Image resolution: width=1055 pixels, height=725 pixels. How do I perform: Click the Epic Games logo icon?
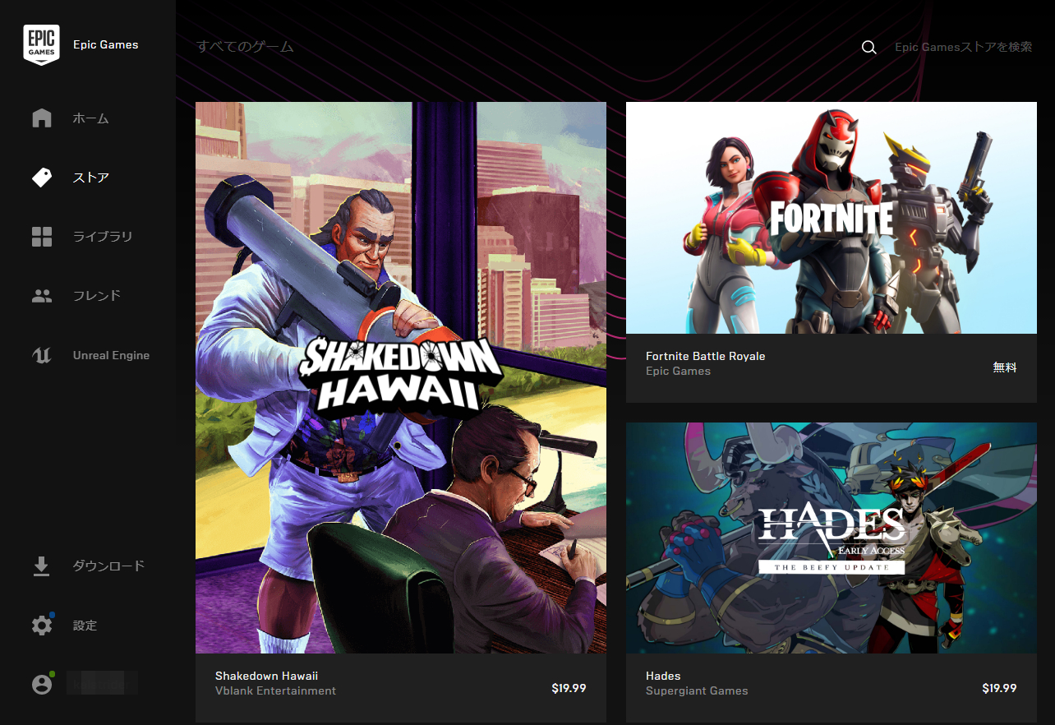pyautogui.click(x=41, y=45)
